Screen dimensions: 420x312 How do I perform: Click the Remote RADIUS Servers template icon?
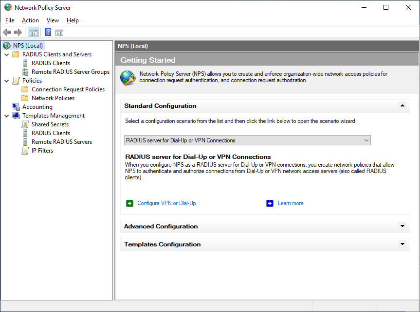click(25, 142)
